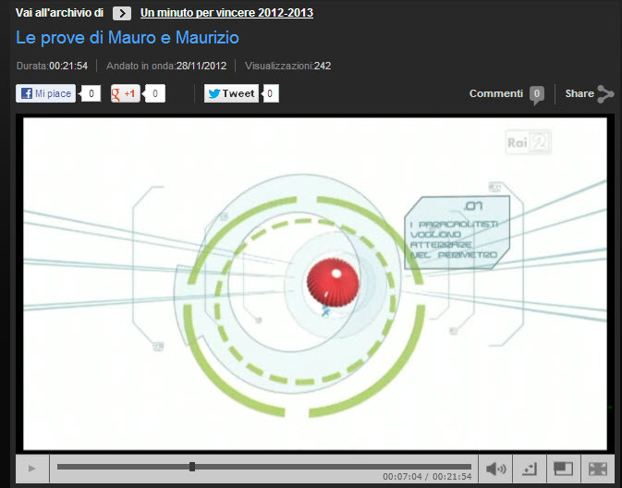The image size is (622, 488).
Task: Click the pop-out player icon
Action: (x=530, y=469)
